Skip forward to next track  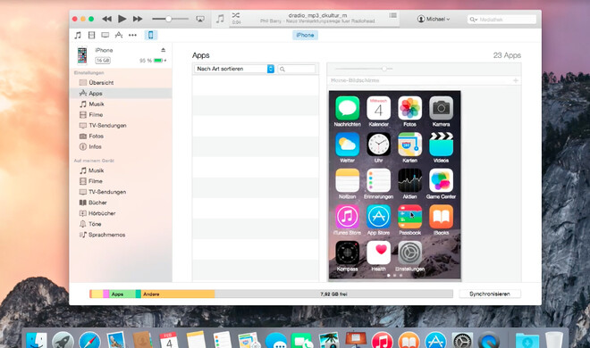138,19
